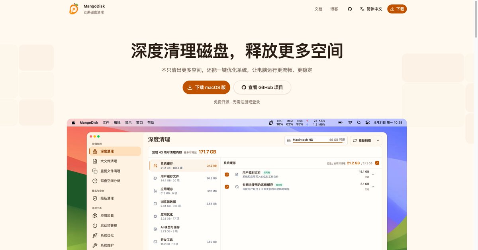Select 隐私清理 shield item in sidebar
478x250 pixels.
coord(115,198)
